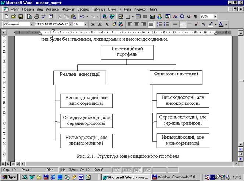Click the square root equation icon
Screen dimensions: 244x181
tap(175, 17)
